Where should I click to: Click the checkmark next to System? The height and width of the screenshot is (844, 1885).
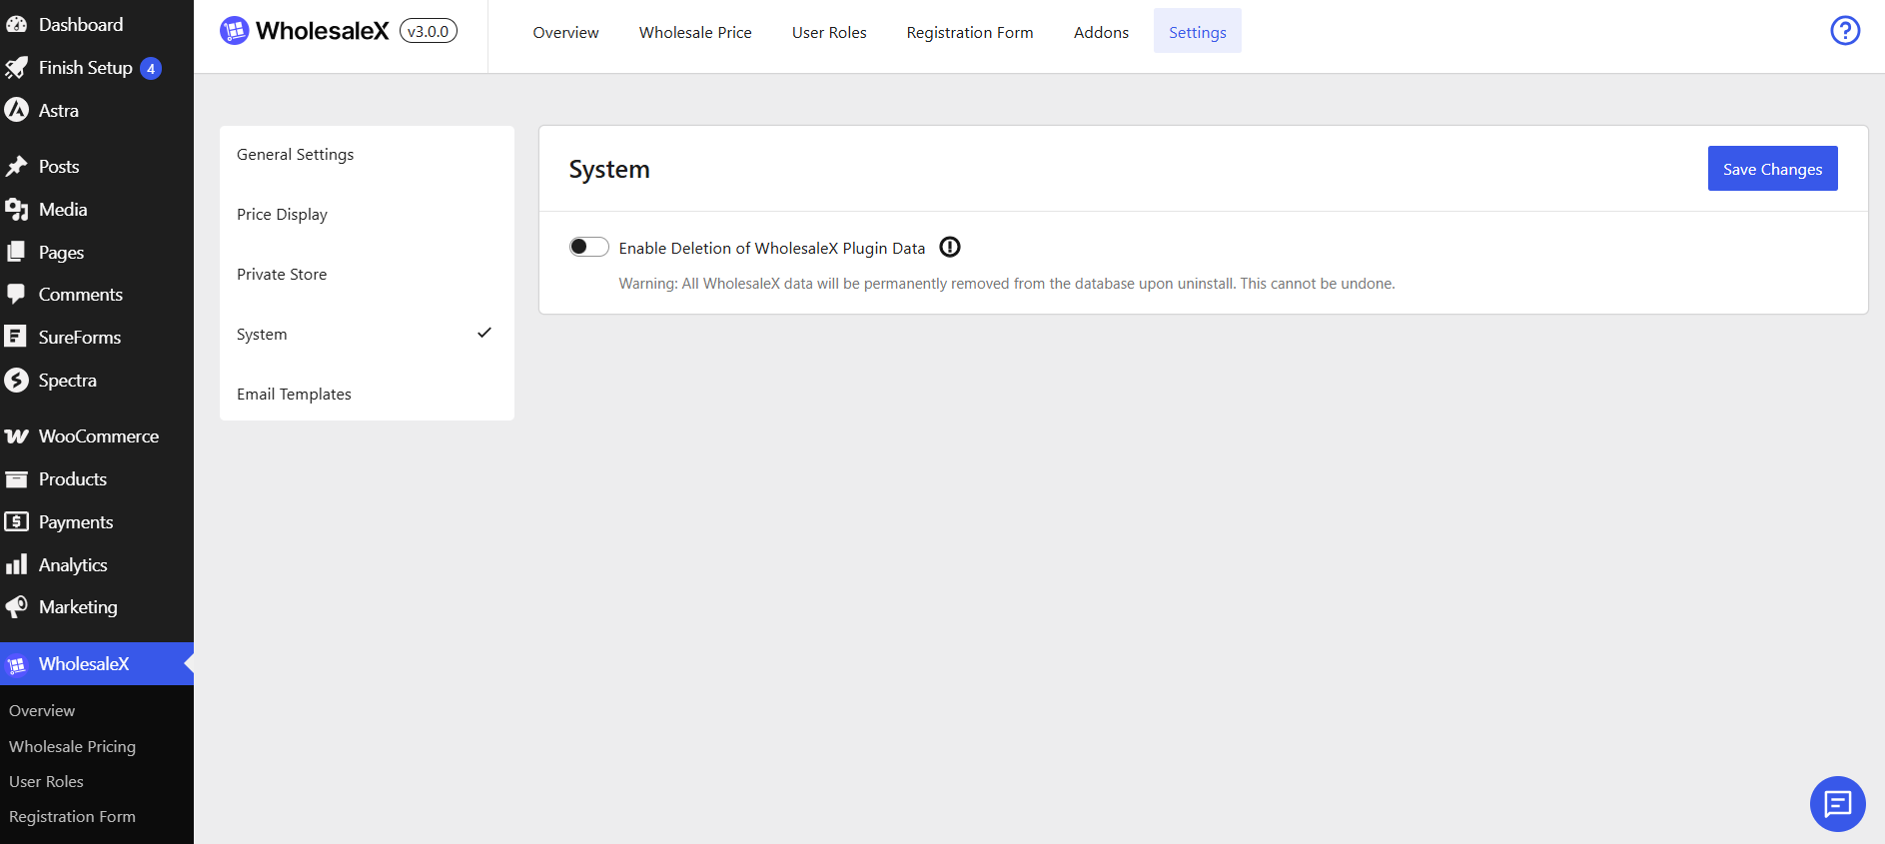coord(484,333)
